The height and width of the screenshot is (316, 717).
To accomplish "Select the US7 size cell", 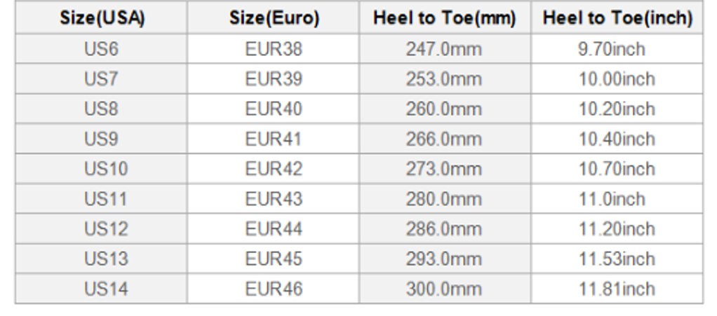I will [101, 79].
